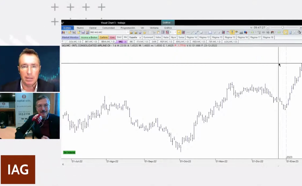This screenshot has height=186, width=302.
Task: Click the volume bars indicator icon
Action: [x=241, y=32]
